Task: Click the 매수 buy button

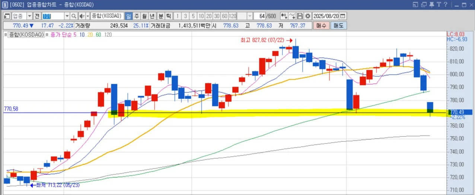Action: coord(321,26)
